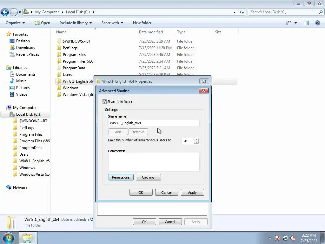Image resolution: width=325 pixels, height=244 pixels.
Task: Select Recent Places under Favorites
Action: coord(28,54)
